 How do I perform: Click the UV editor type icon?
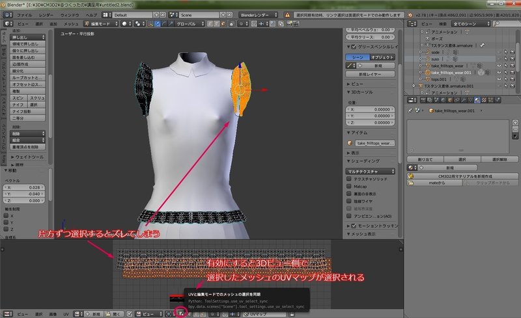click(8, 313)
